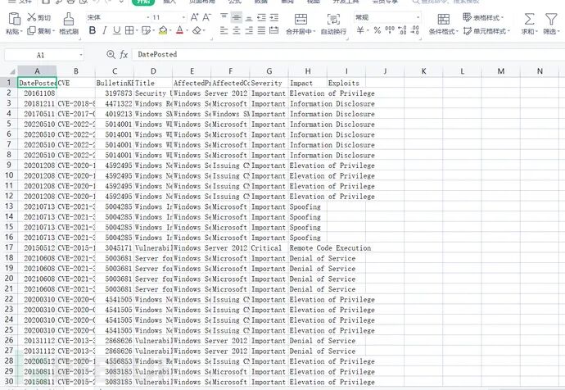
Task: Decrease font size with A- icon
Action: (206, 17)
